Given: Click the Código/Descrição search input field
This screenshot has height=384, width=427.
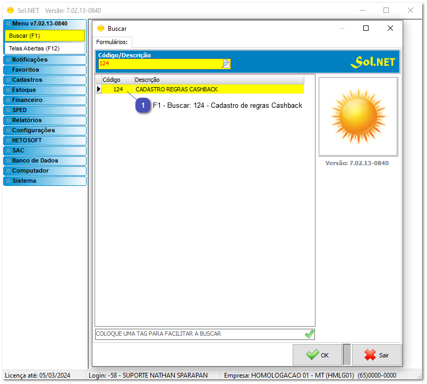Looking at the screenshot, I should [x=159, y=64].
